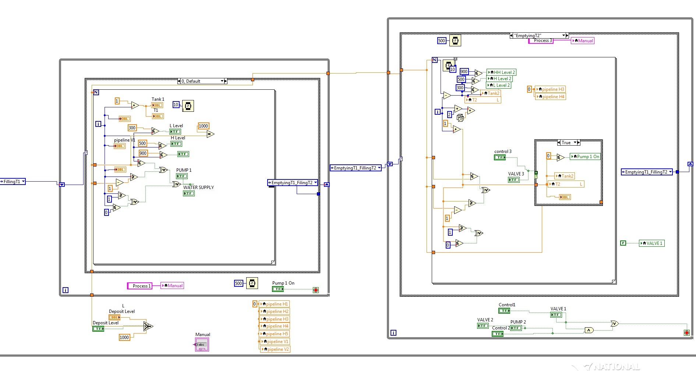
Task: Click the "control 3" label text
Action: (x=503, y=151)
